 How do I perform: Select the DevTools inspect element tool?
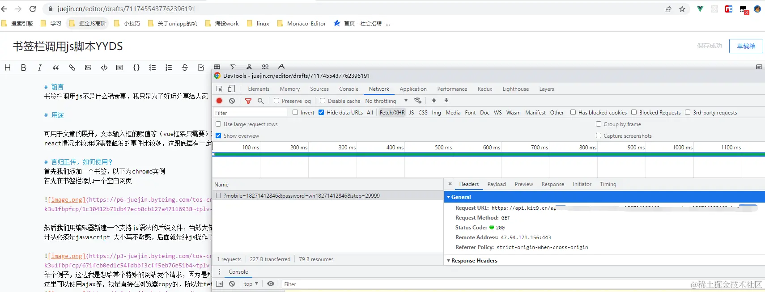point(220,89)
